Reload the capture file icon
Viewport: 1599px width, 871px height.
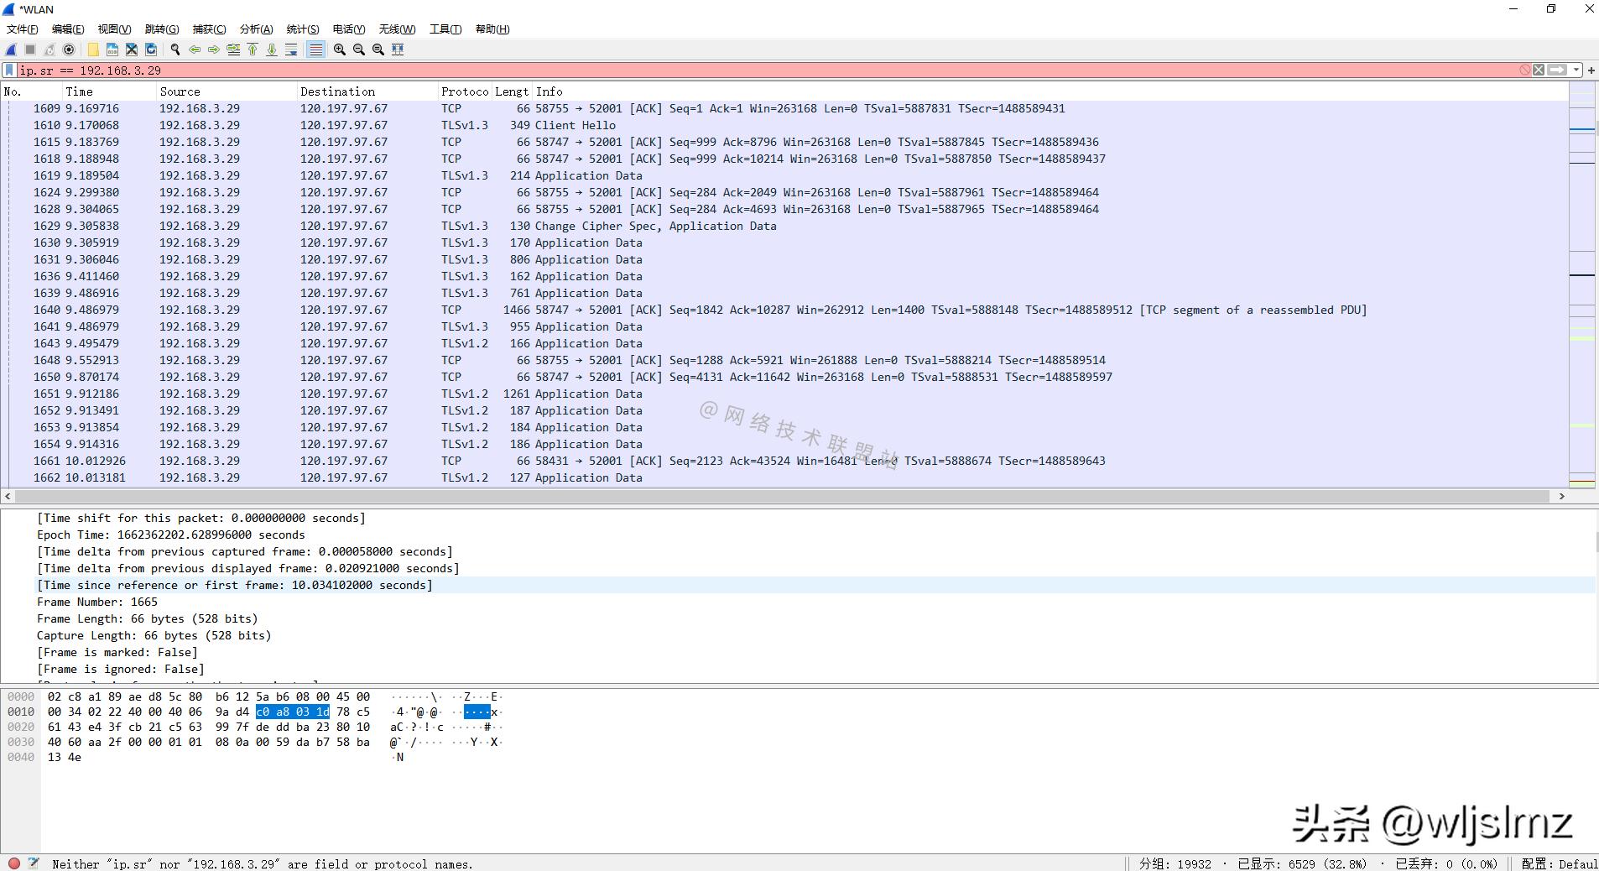[151, 50]
